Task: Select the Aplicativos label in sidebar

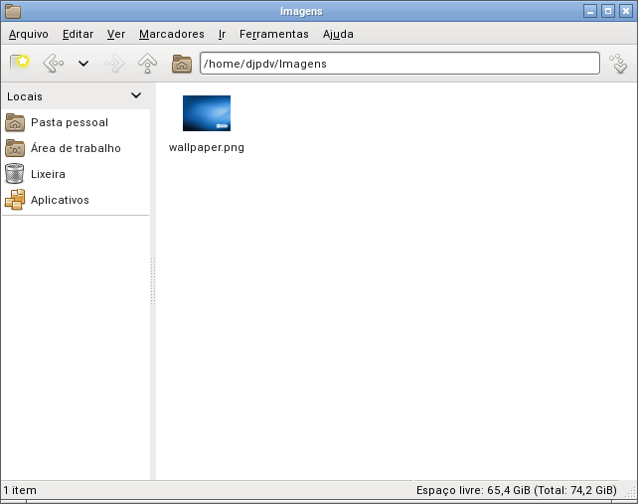Action: (x=60, y=200)
